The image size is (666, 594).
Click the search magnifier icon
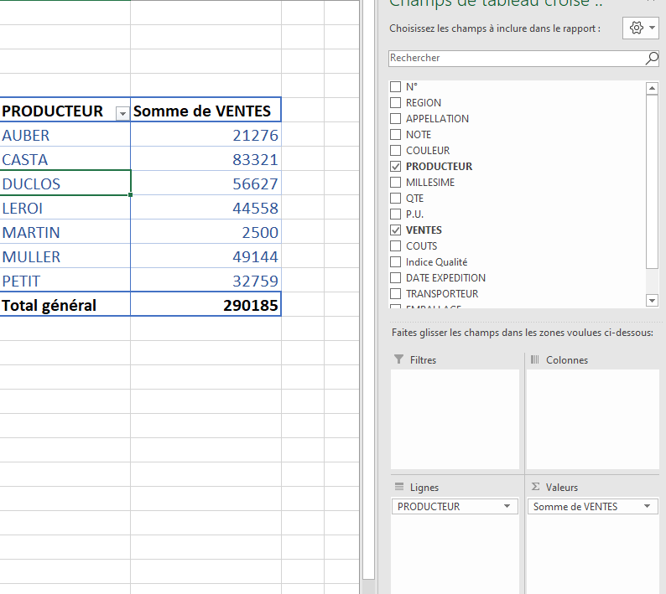coord(652,59)
